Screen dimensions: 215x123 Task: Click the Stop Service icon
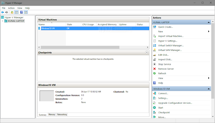click(155, 64)
